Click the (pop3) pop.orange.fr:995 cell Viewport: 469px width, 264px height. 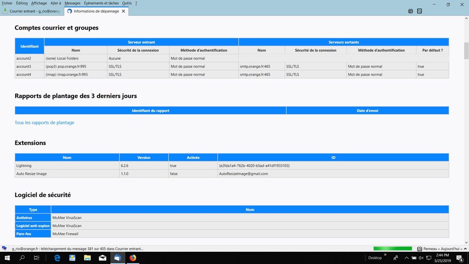76,66
